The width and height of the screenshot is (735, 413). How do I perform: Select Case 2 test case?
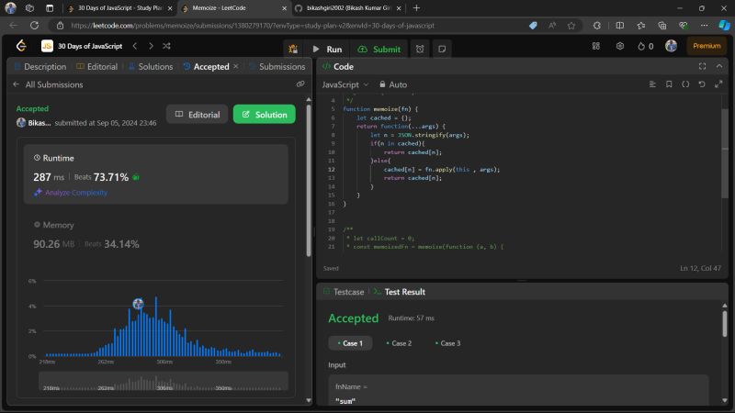click(x=399, y=343)
